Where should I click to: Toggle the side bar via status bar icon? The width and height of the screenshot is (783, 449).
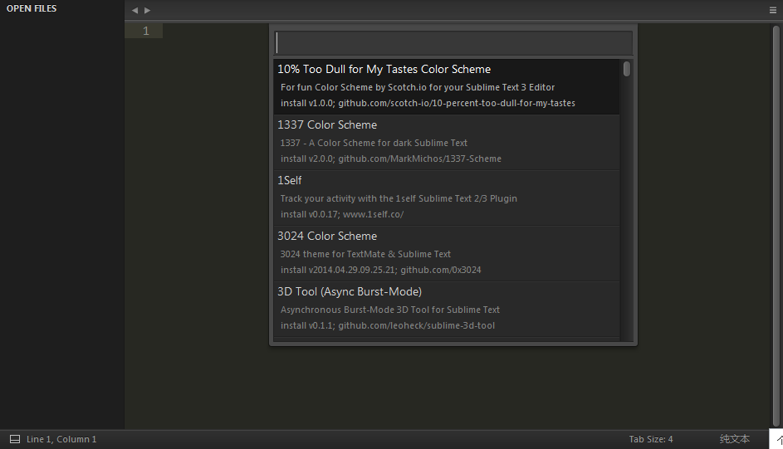point(15,439)
